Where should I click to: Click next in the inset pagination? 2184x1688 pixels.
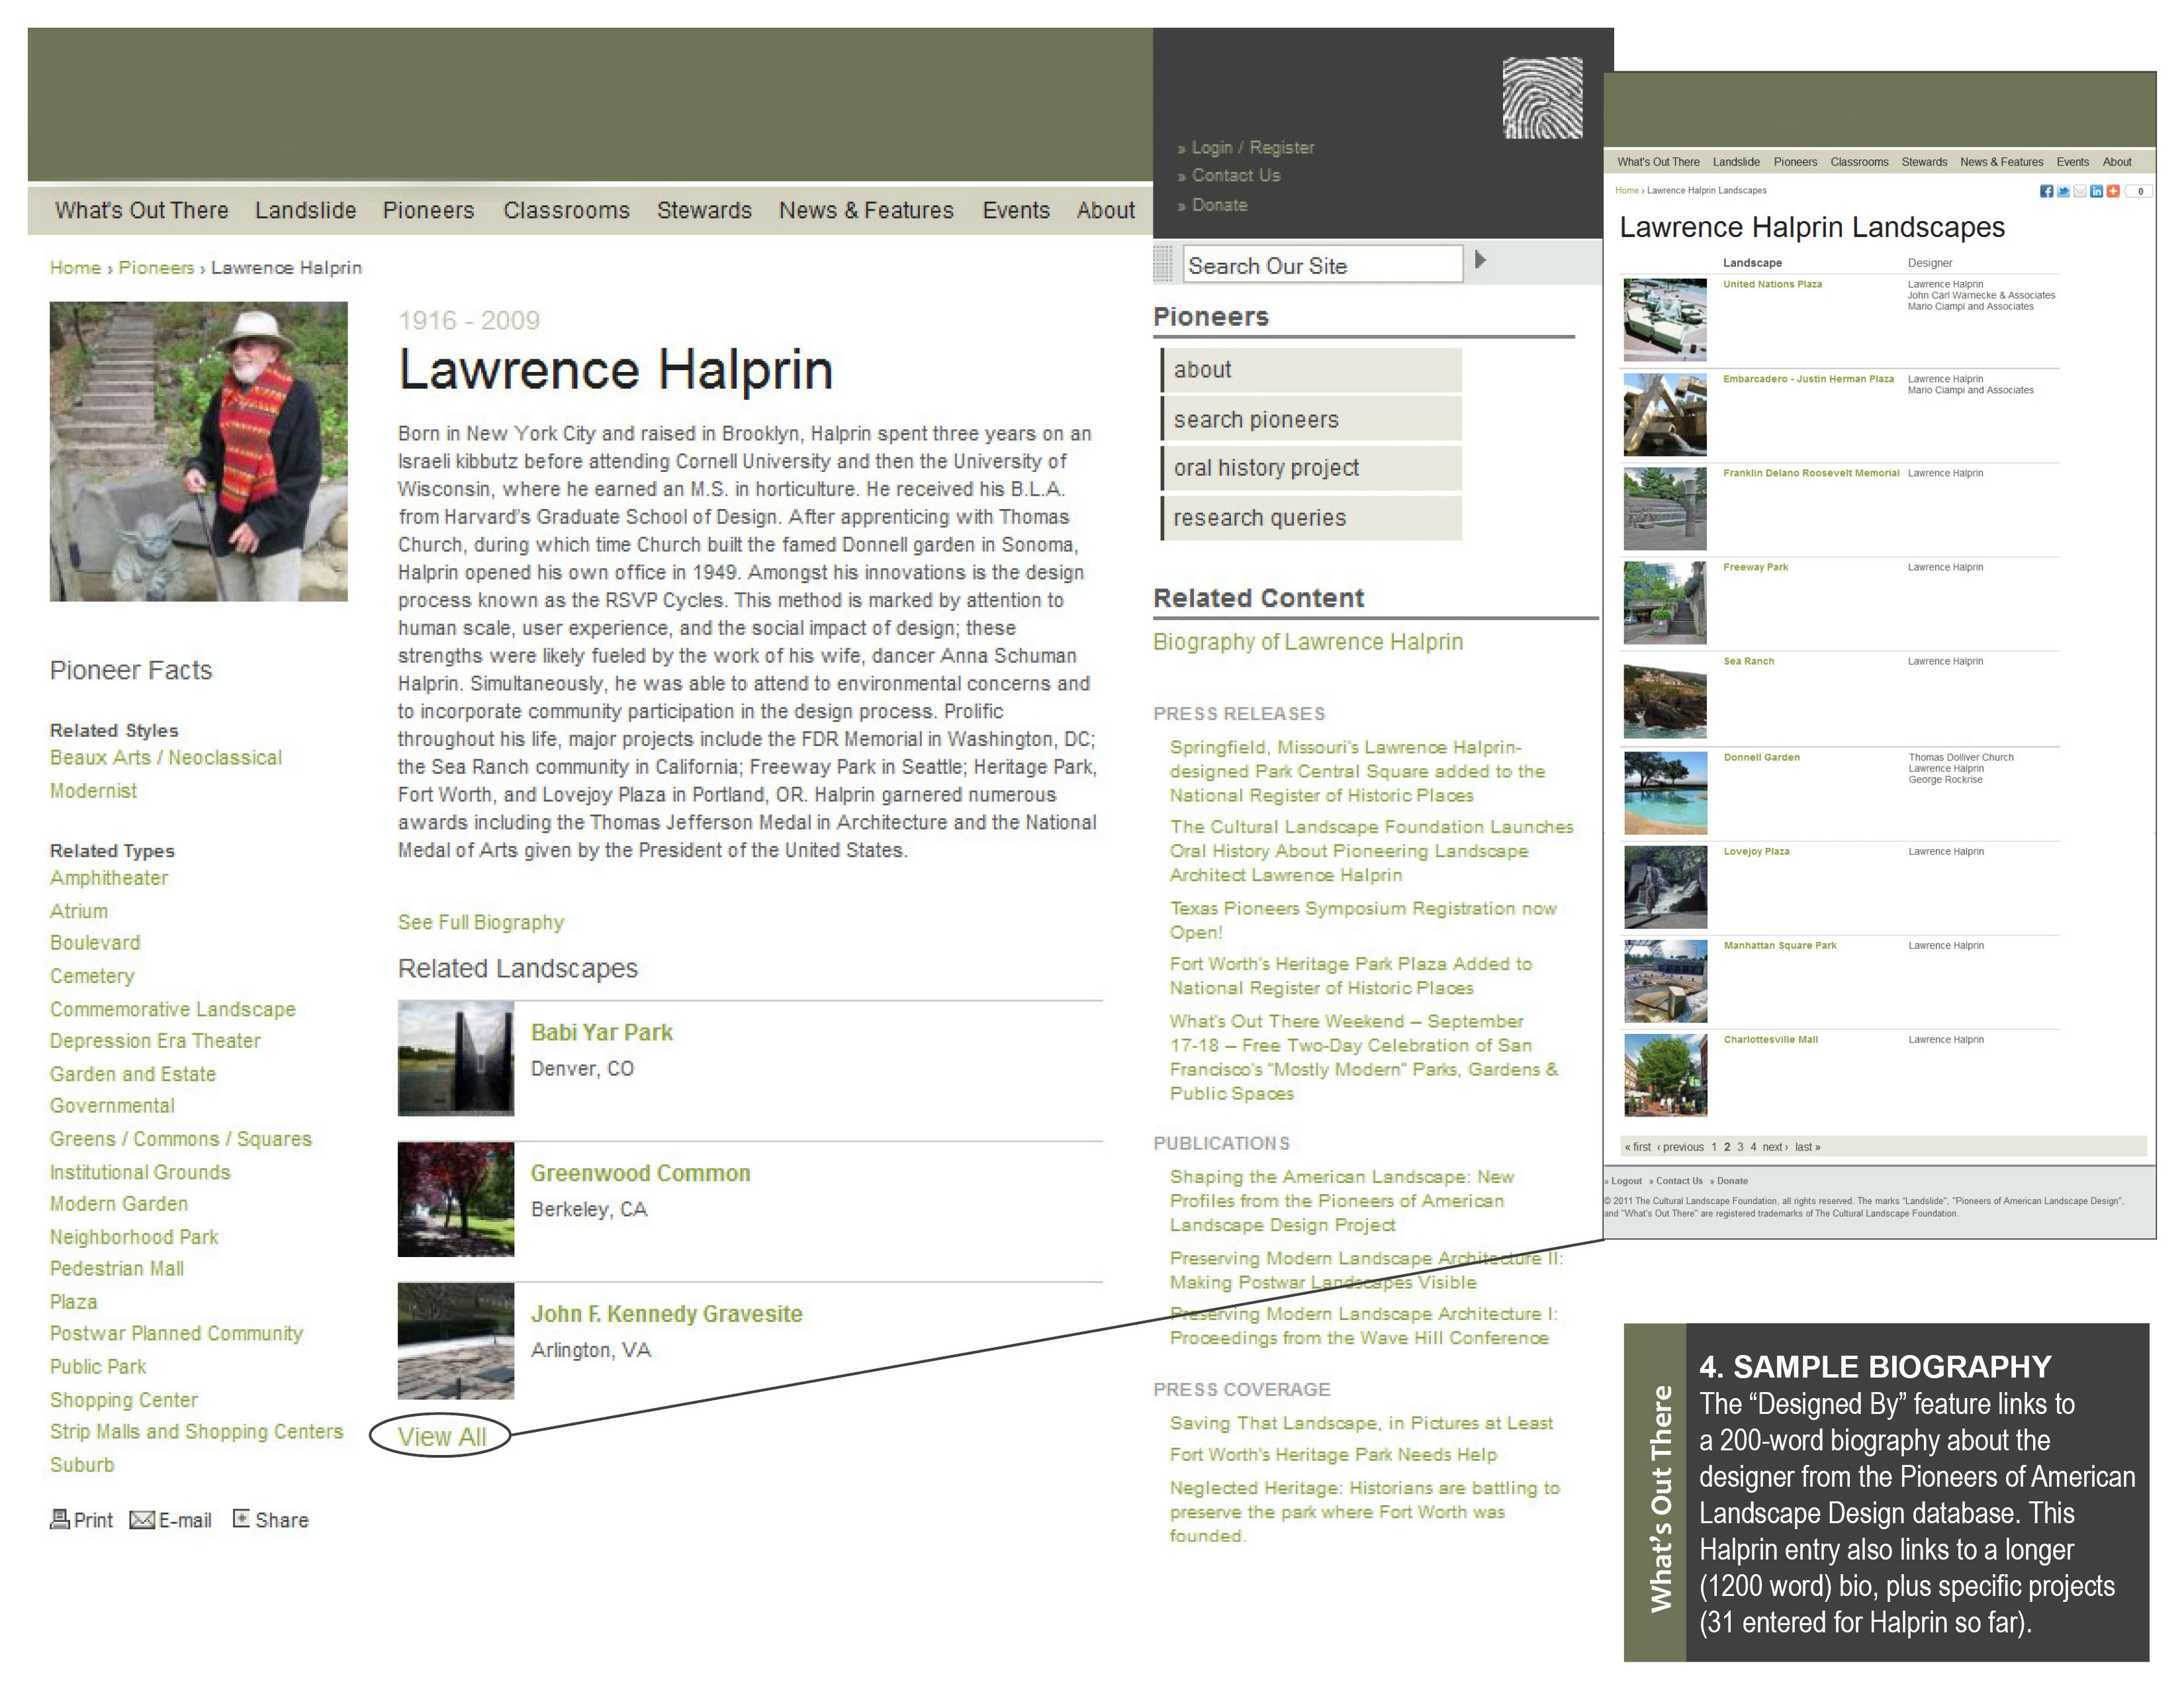coord(1774,1147)
